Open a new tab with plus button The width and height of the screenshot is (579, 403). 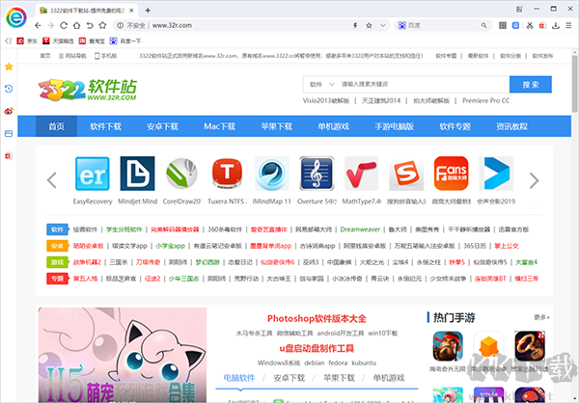click(148, 11)
